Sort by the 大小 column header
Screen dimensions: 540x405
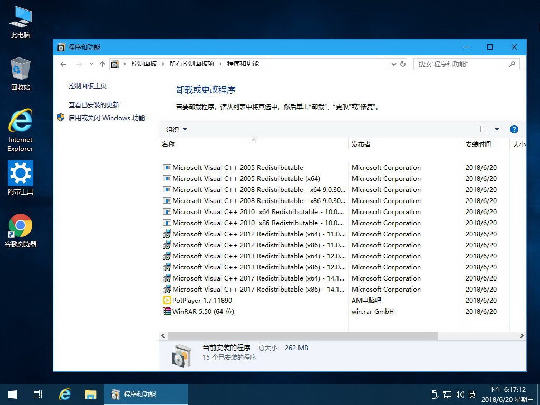pyautogui.click(x=518, y=144)
